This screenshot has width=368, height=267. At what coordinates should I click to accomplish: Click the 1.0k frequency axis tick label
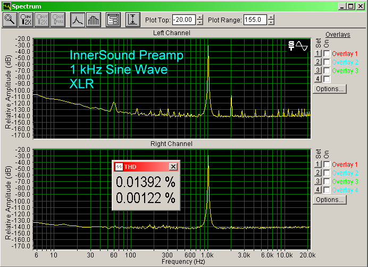click(207, 255)
